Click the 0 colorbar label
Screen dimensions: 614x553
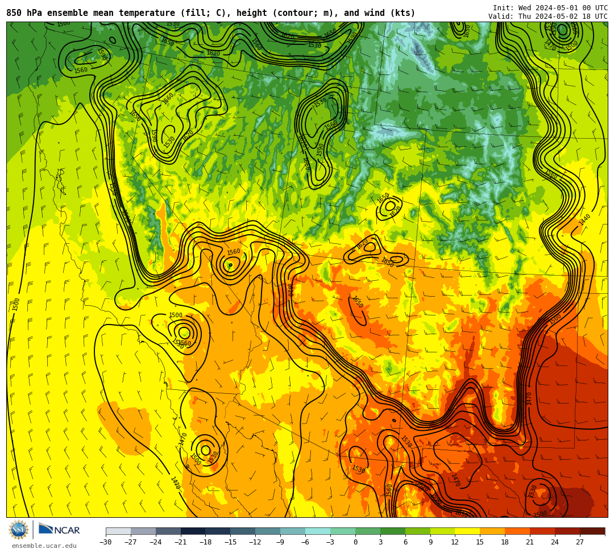click(355, 542)
